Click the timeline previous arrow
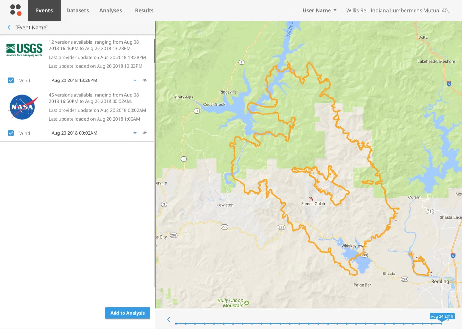This screenshot has width=462, height=329. coord(169,319)
